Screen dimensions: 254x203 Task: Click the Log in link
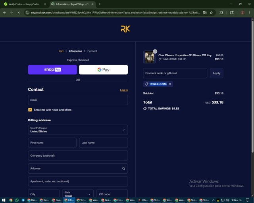point(124,90)
